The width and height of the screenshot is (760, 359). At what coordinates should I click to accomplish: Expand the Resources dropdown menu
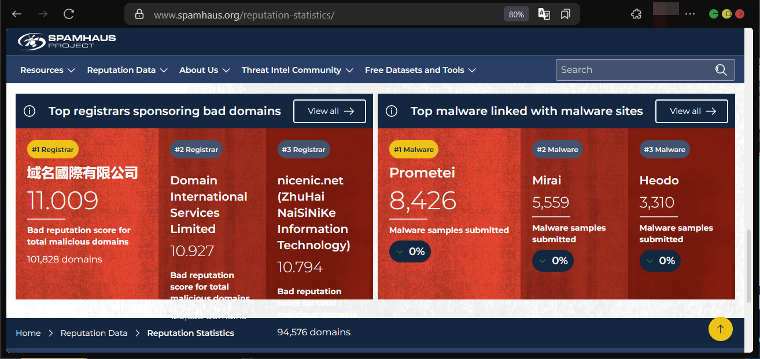click(47, 70)
